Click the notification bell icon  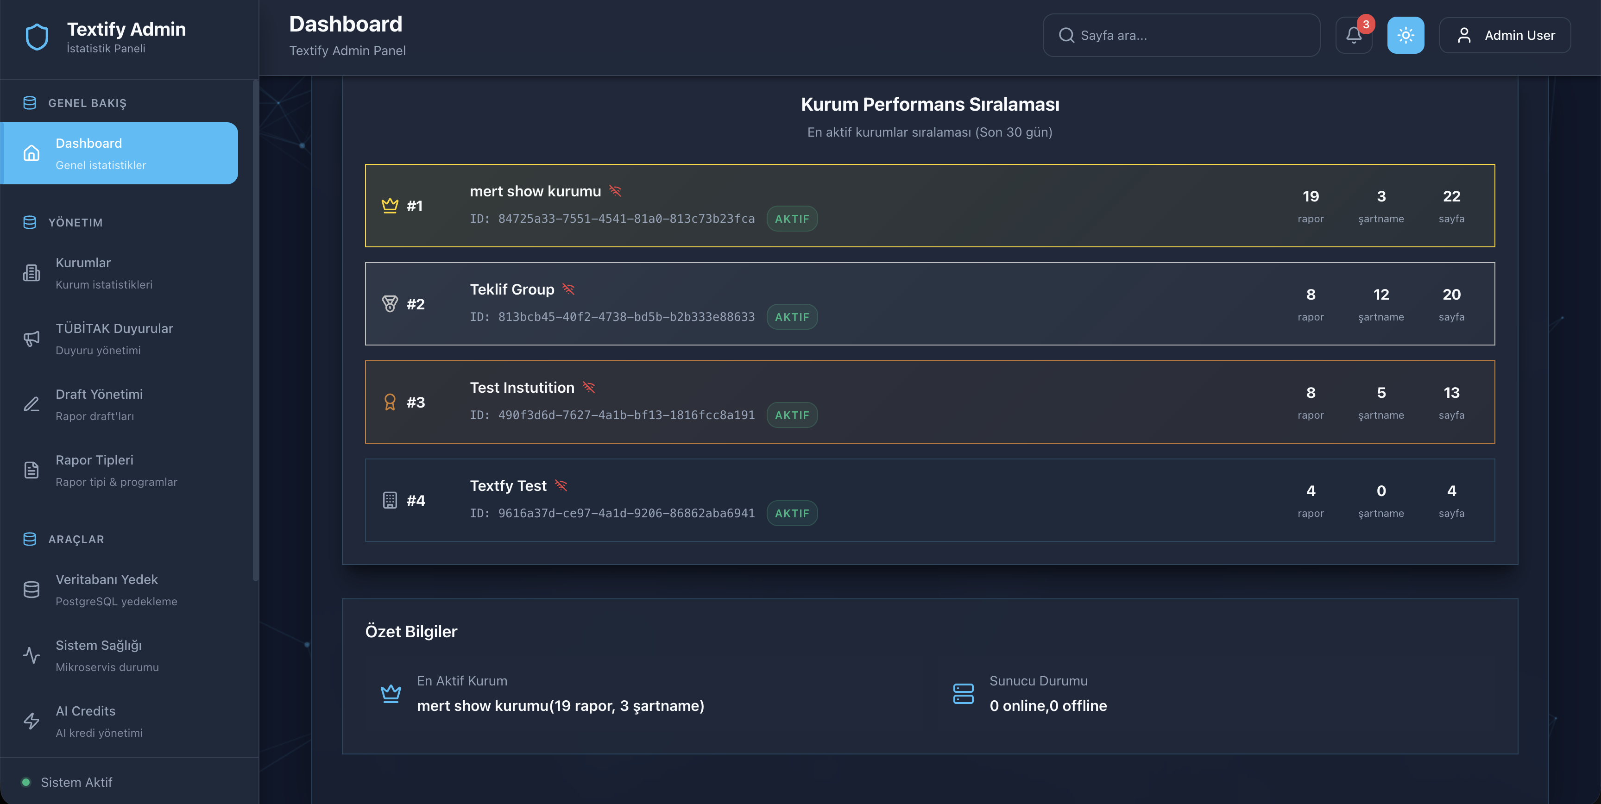(x=1353, y=35)
